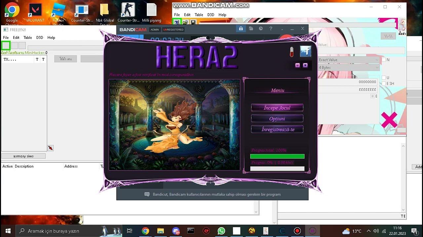This screenshot has width=423, height=237.
Task: Open Table menu in FREE window
Action: [28, 38]
